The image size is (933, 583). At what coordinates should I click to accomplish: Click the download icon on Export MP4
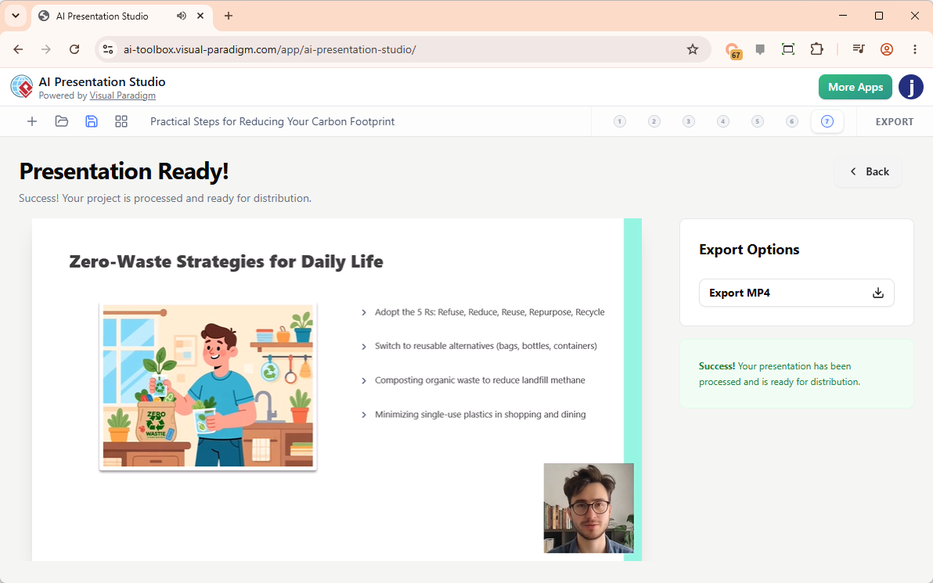(878, 293)
